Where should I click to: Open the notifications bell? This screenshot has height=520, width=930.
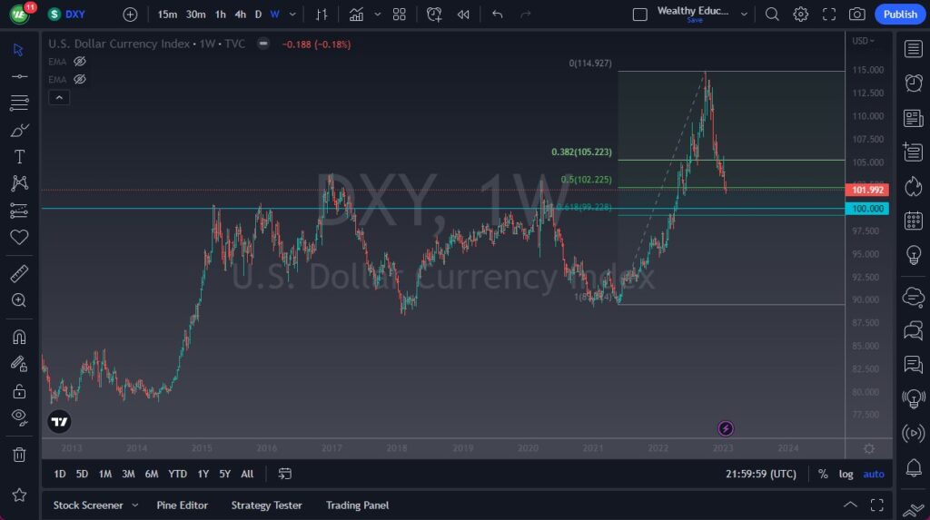coord(914,468)
